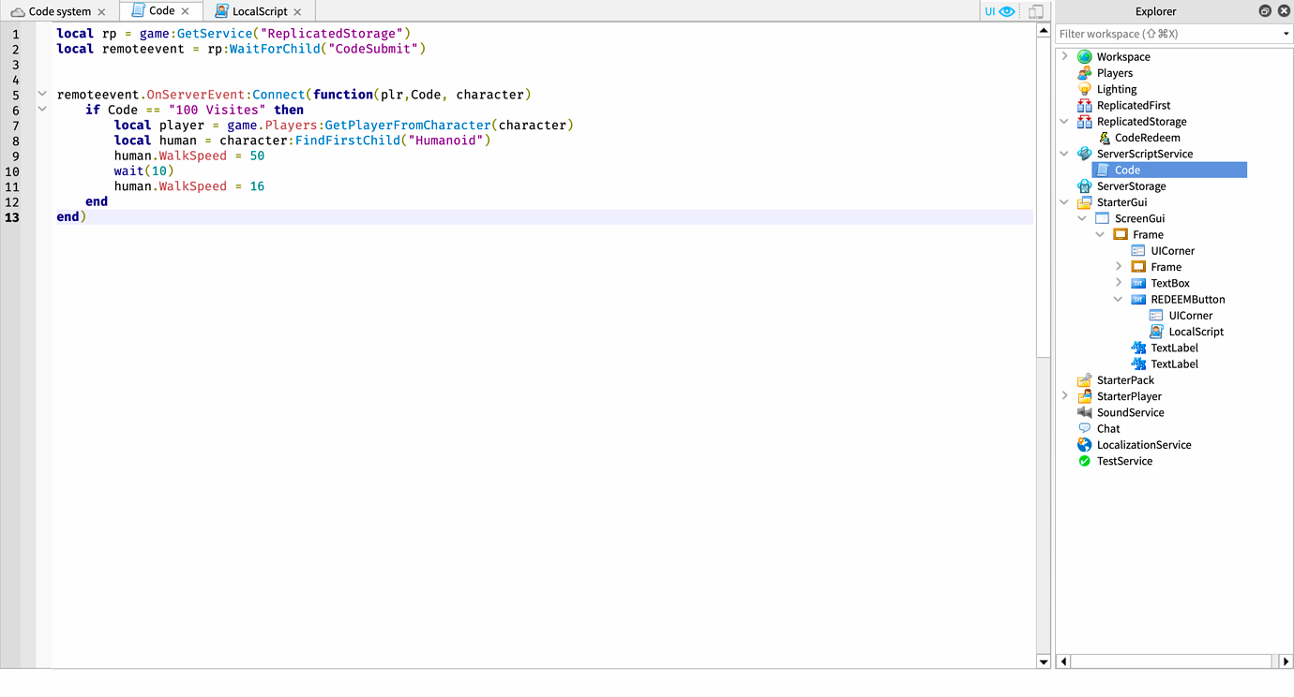The image size is (1294, 697).
Task: Open the Explorer filter dropdown arrow
Action: coord(1286,34)
